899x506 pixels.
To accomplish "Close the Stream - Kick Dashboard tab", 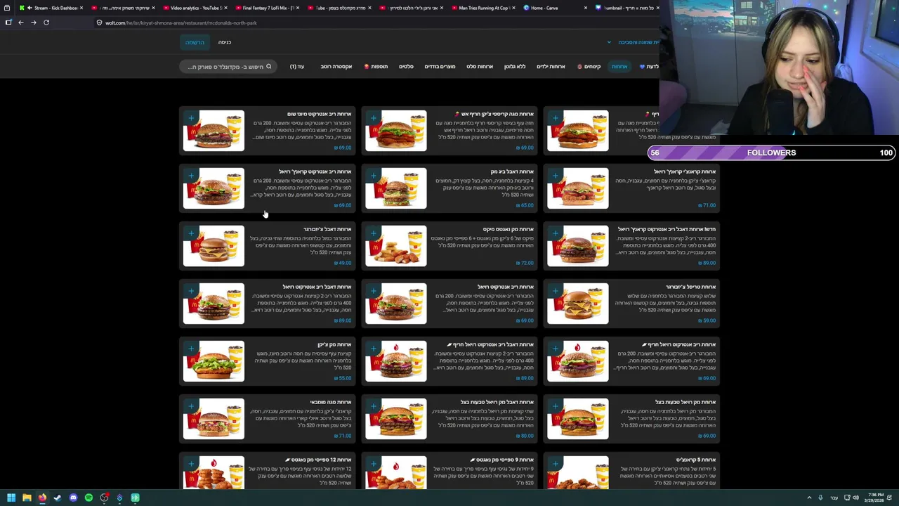I will point(81,8).
